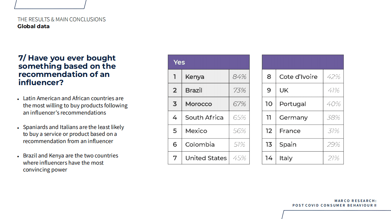The height and width of the screenshot is (219, 391).
Task: Click Brazil's 73% value cell
Action: [x=239, y=90]
